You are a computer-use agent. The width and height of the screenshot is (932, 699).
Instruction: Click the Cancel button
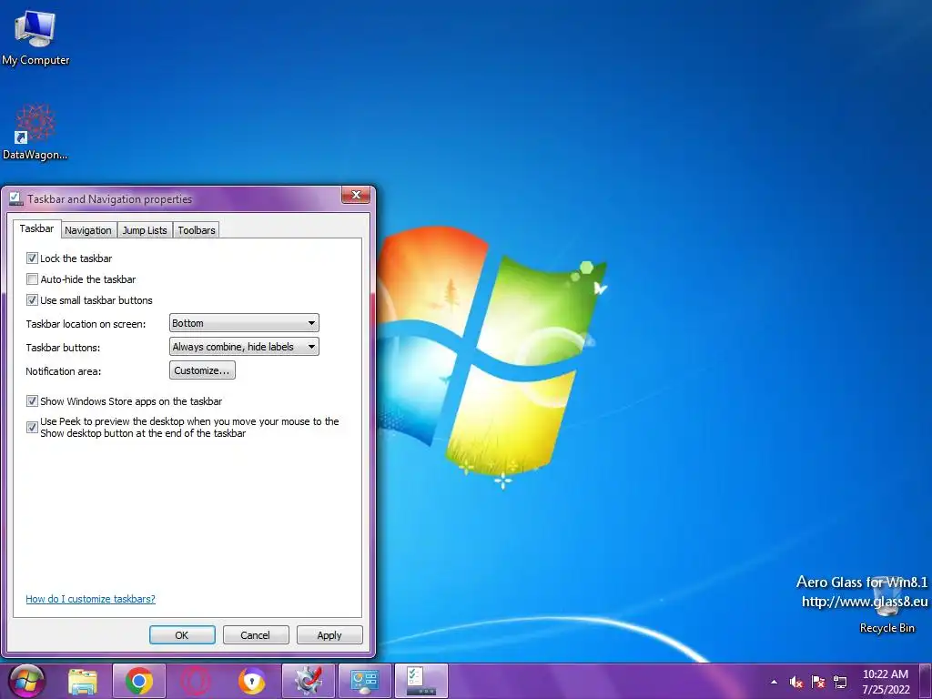tap(256, 634)
